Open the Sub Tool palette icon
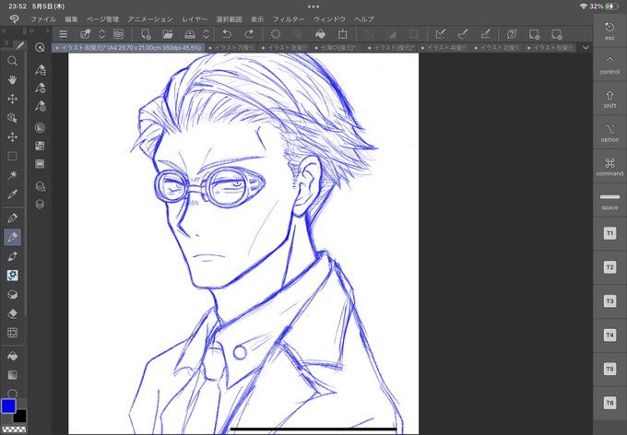The height and width of the screenshot is (435, 627). tap(40, 69)
